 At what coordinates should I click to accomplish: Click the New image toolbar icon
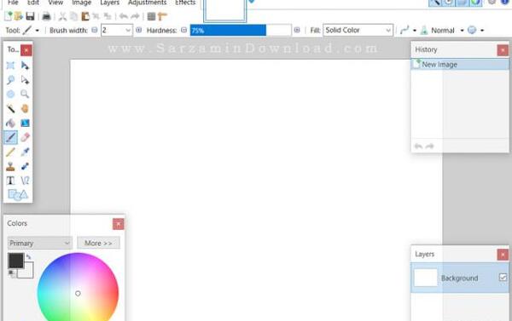point(9,16)
